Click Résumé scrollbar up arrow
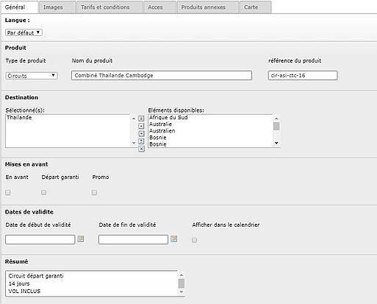This screenshot has height=304, width=377. pos(182,275)
